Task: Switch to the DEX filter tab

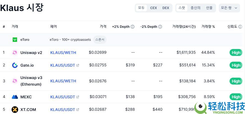Action: coord(166,8)
